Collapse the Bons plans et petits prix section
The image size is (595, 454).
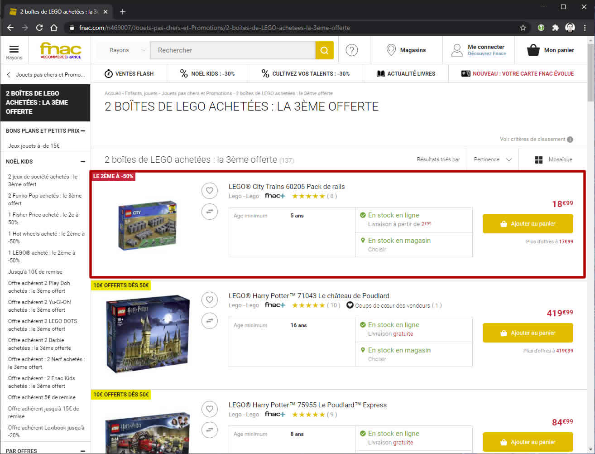pos(83,131)
